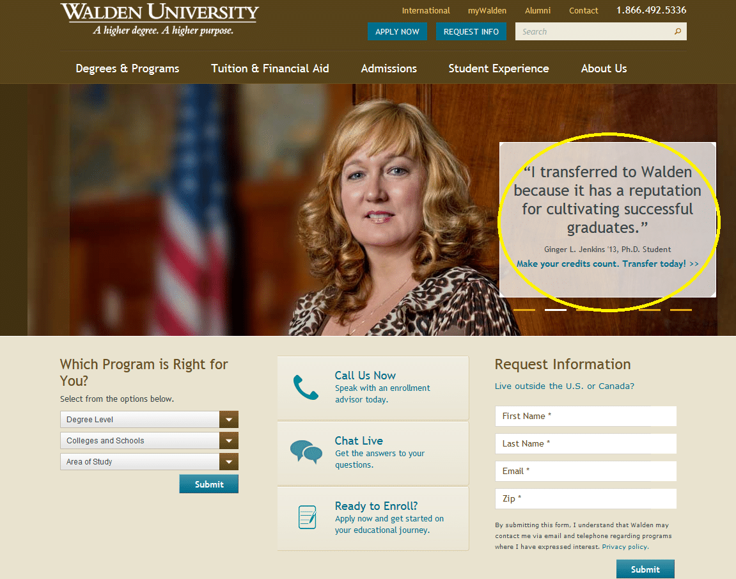Open the Contact link

coord(583,10)
